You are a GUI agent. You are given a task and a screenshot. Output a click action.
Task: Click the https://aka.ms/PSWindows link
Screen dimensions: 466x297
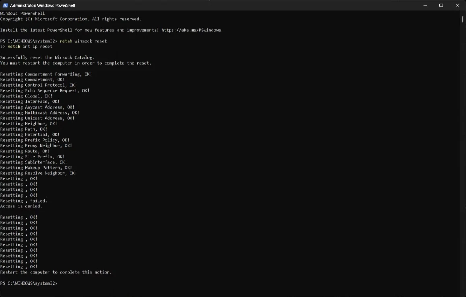191,30
